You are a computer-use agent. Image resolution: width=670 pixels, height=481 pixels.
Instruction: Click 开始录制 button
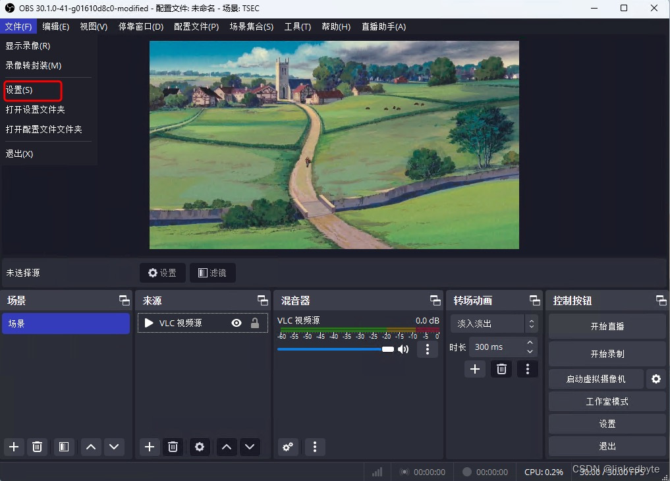[607, 354]
